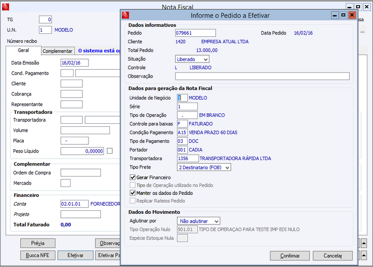The width and height of the screenshot is (373, 267).
Task: Click the red app icon in the Nota Fiscal title bar
Action: [5, 7]
